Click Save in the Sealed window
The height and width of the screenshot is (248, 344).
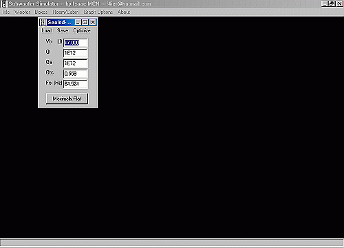coord(63,30)
